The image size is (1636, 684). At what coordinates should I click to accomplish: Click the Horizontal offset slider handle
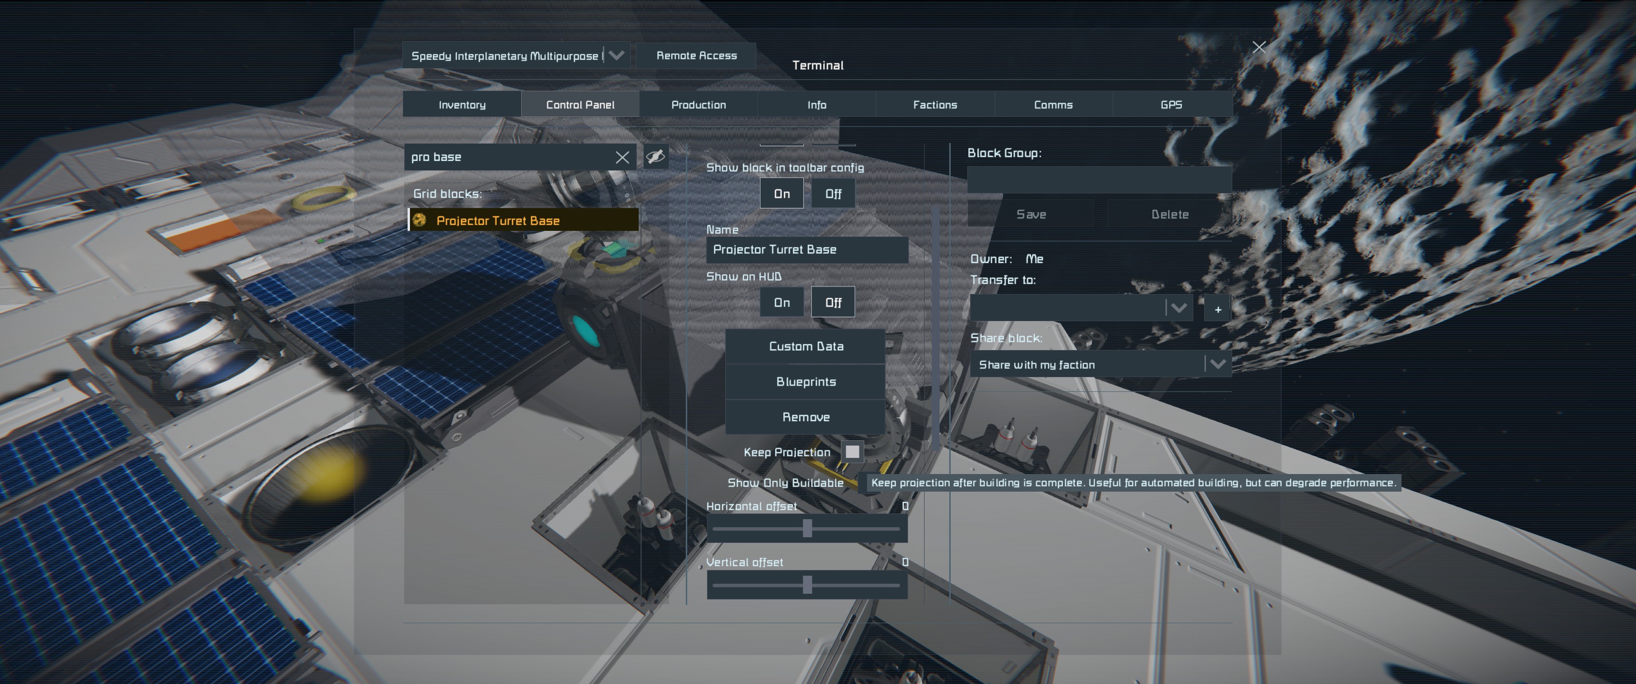click(x=807, y=528)
